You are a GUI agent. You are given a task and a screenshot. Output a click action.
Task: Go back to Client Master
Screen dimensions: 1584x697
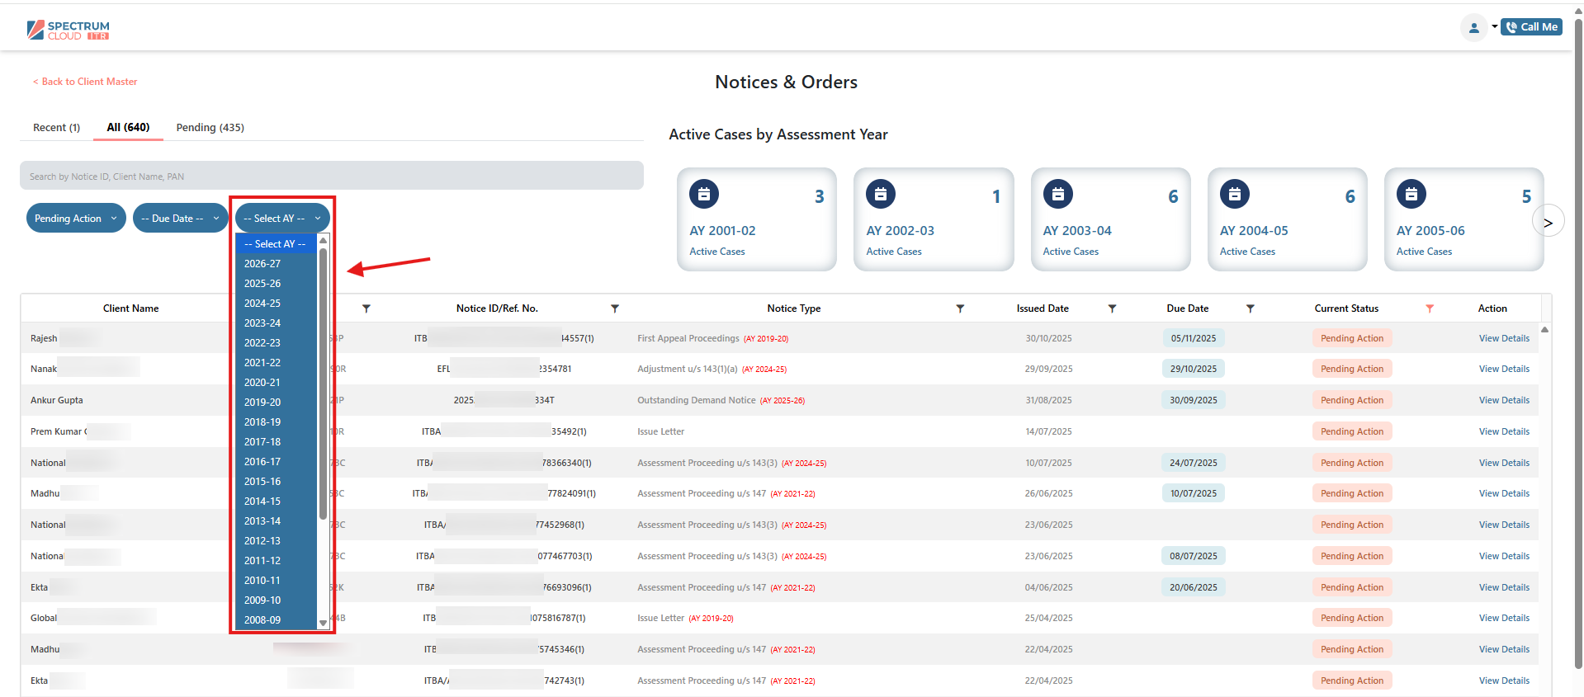pos(85,82)
